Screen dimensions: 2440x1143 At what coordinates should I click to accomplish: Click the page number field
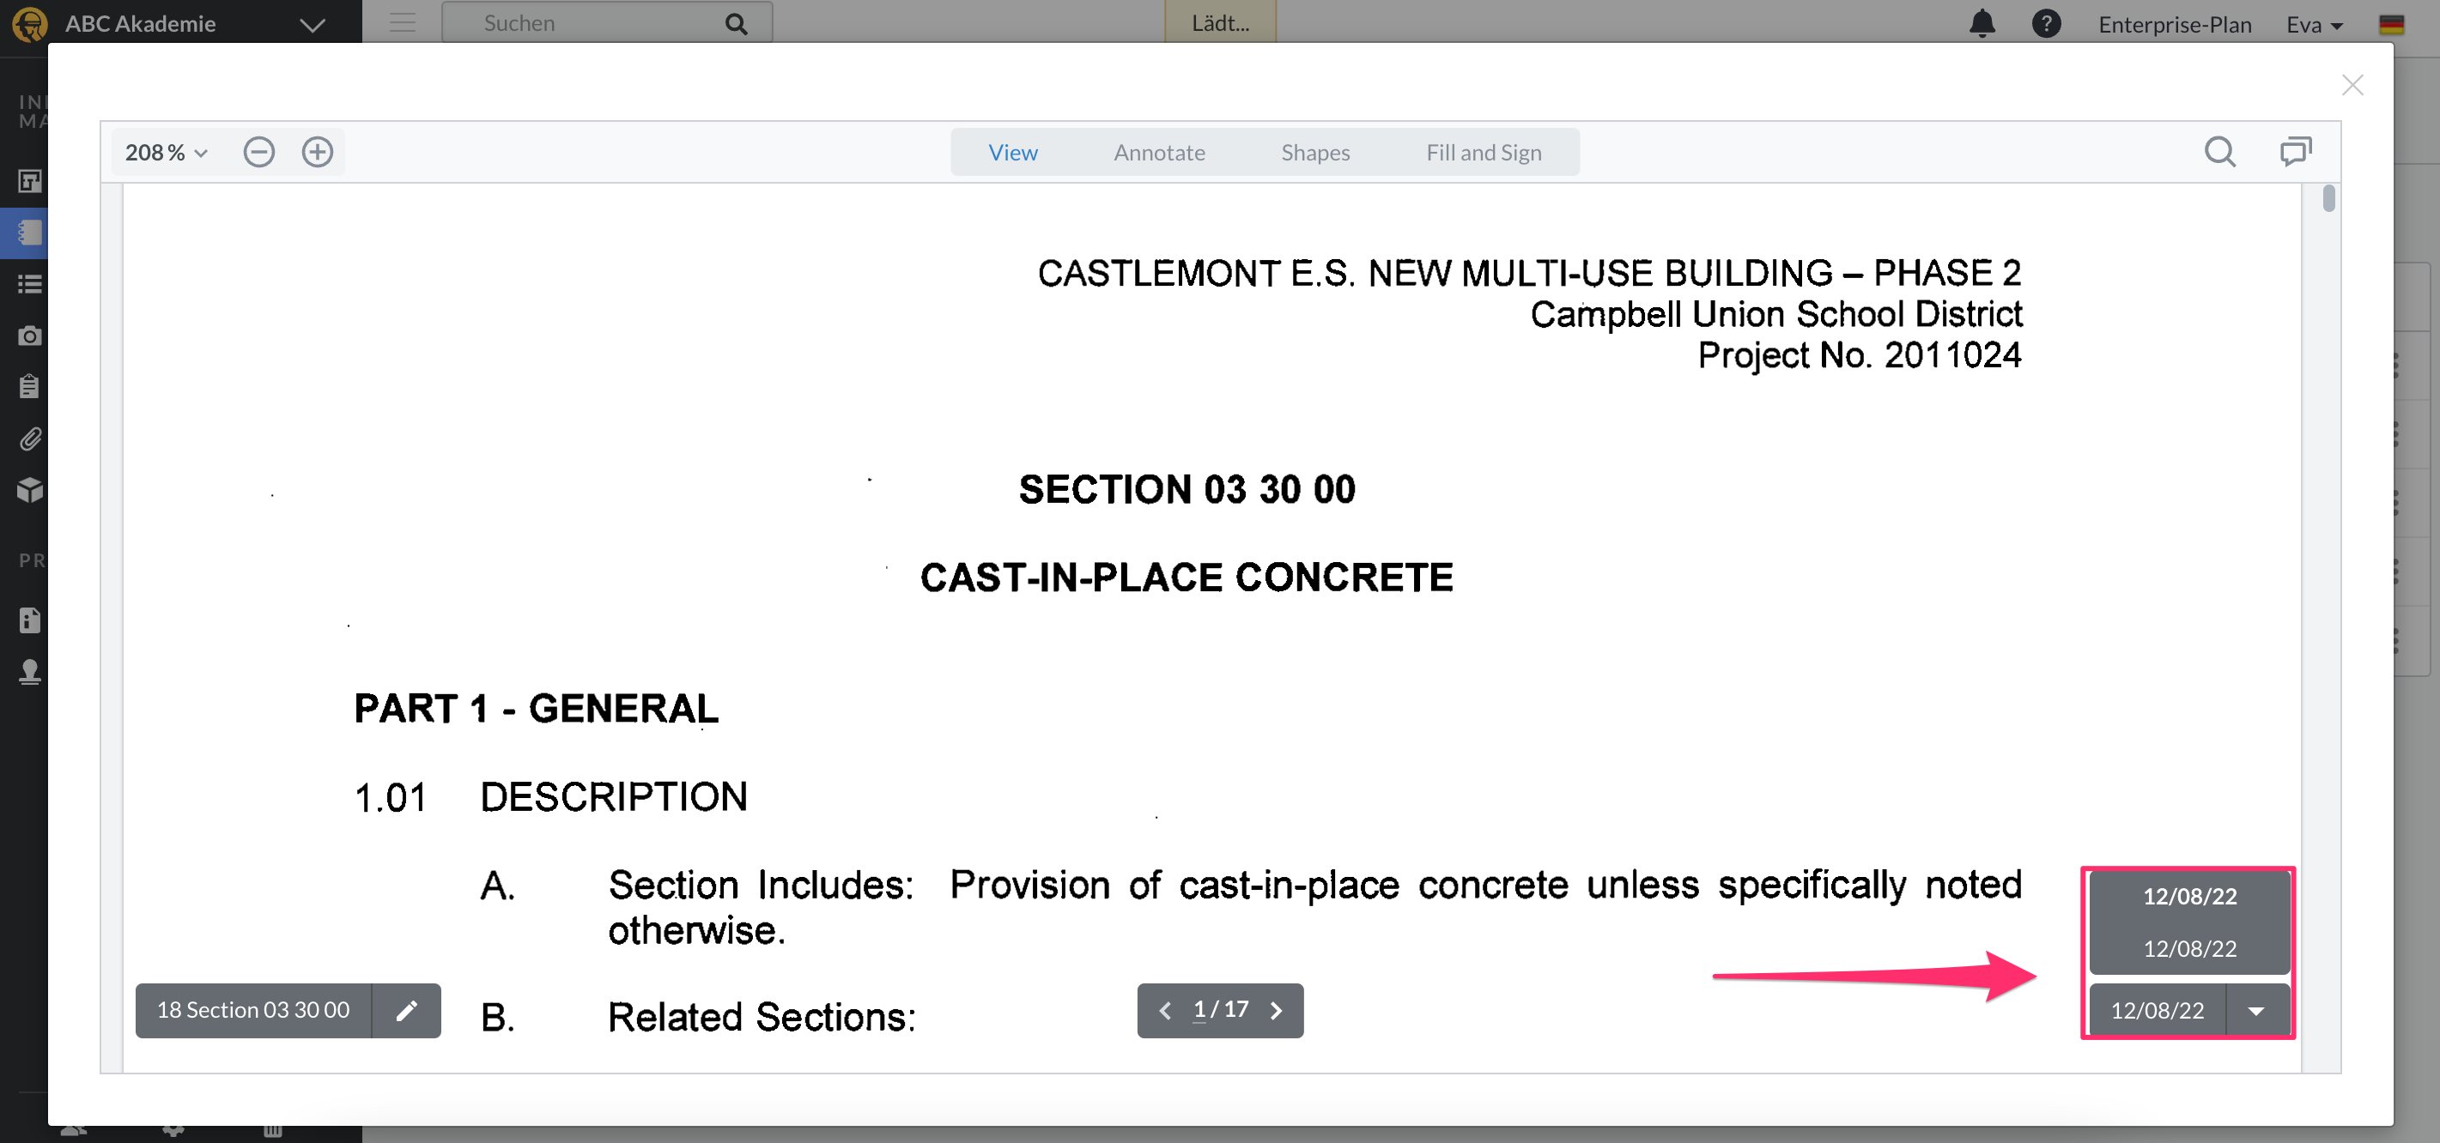1199,1009
